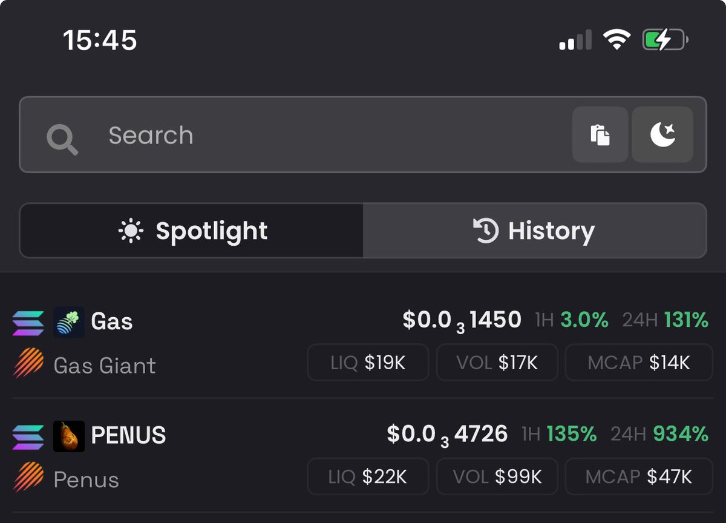Click Solana chain icon beside PENUS

tap(28, 437)
